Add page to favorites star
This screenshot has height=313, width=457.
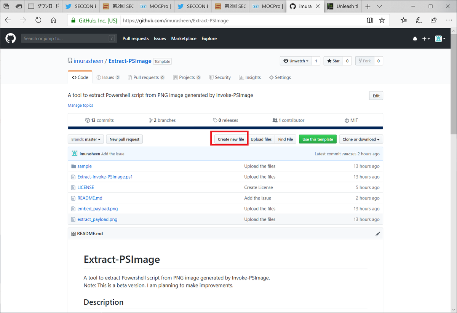[x=382, y=21]
